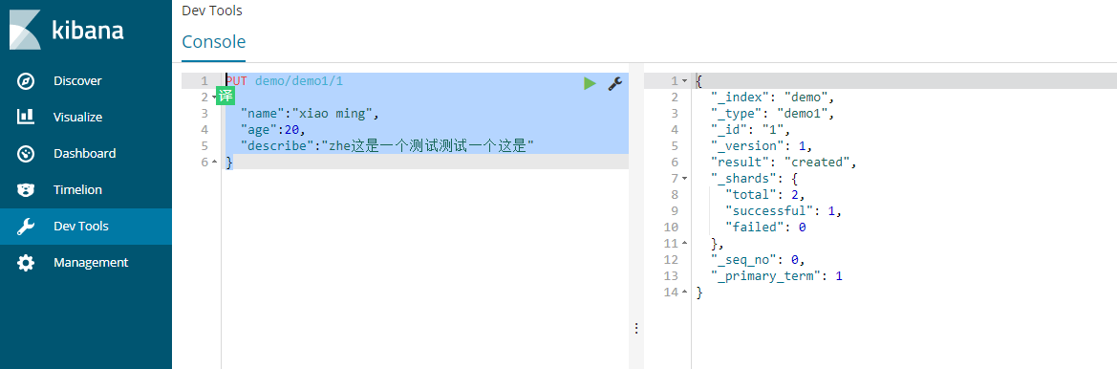Screen dimensions: 1117x369
Task: Click fold marker at output line 11
Action: click(x=684, y=243)
